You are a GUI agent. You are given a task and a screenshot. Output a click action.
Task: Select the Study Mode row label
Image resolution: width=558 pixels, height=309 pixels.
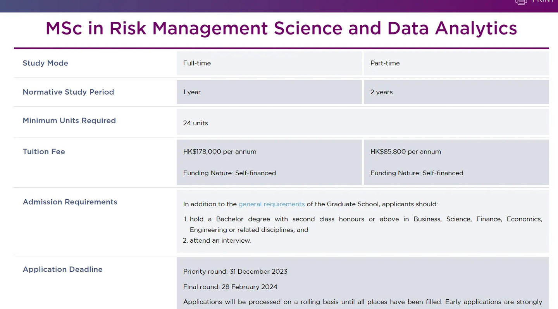tap(45, 63)
